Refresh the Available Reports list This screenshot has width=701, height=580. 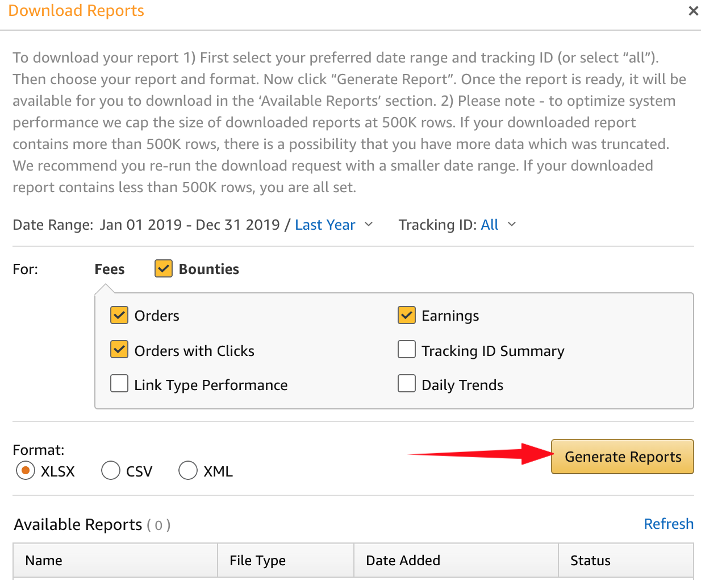[668, 524]
